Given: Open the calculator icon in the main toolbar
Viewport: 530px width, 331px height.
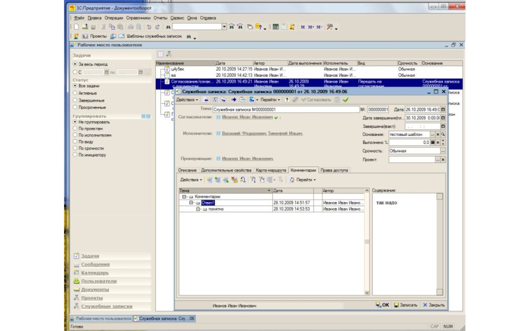Looking at the screenshot, I should click(276, 27).
